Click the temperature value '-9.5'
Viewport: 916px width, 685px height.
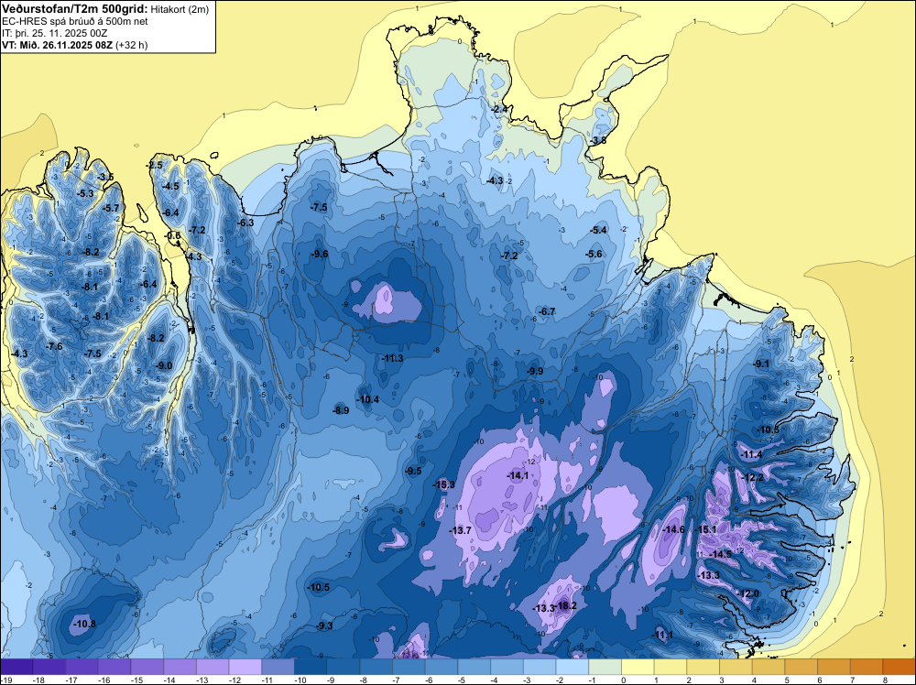pyautogui.click(x=414, y=472)
